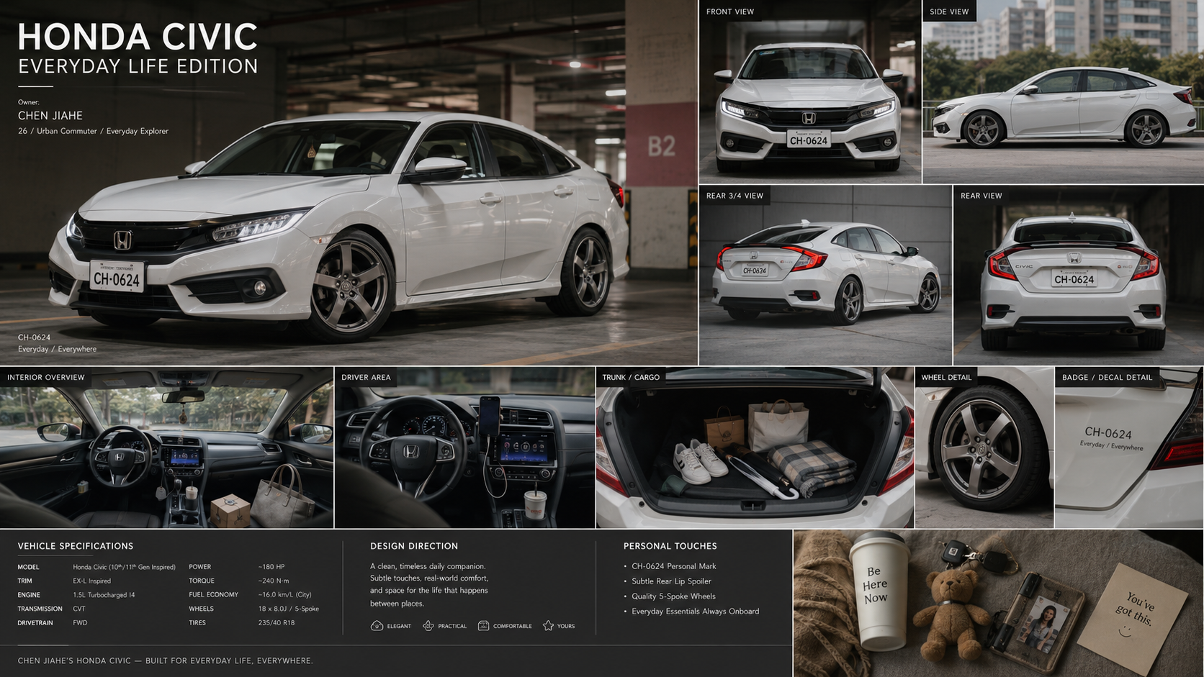Click the transmission value 'CVT'

coord(79,609)
